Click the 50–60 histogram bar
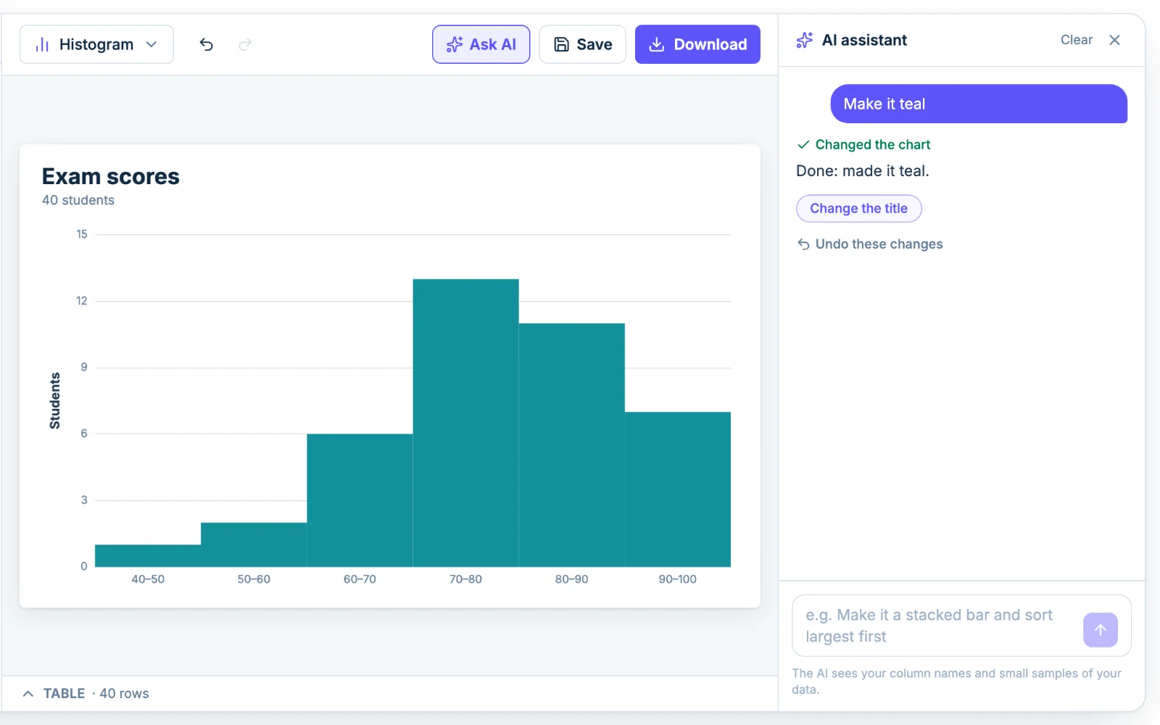This screenshot has height=725, width=1160. tap(254, 544)
